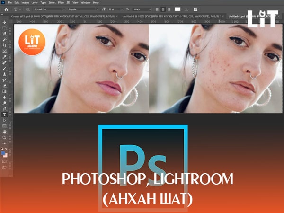Set text alignment to left
This screenshot has height=213, width=284.
[157, 9]
